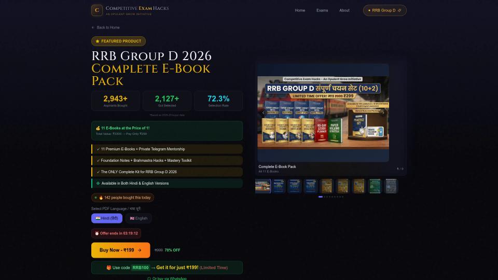
Task: Open the 'Or buy via WhatsApp' link
Action: (167, 278)
